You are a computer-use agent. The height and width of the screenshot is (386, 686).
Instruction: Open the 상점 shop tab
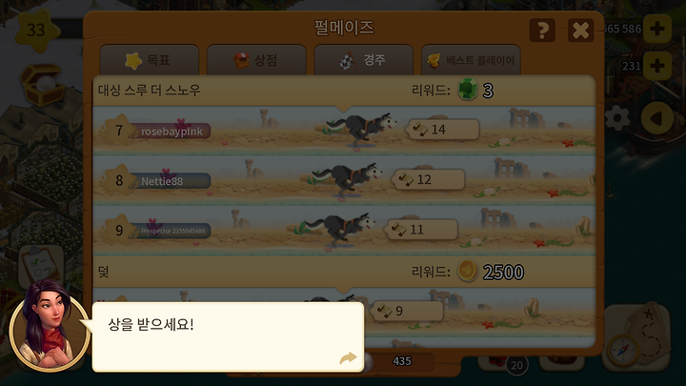click(x=256, y=60)
